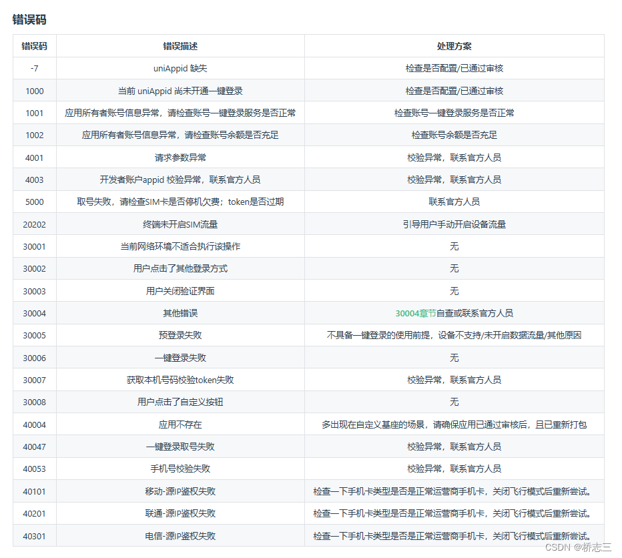Click the uniAppid 缺失 description cell
This screenshot has height=558, width=622.
pos(181,67)
